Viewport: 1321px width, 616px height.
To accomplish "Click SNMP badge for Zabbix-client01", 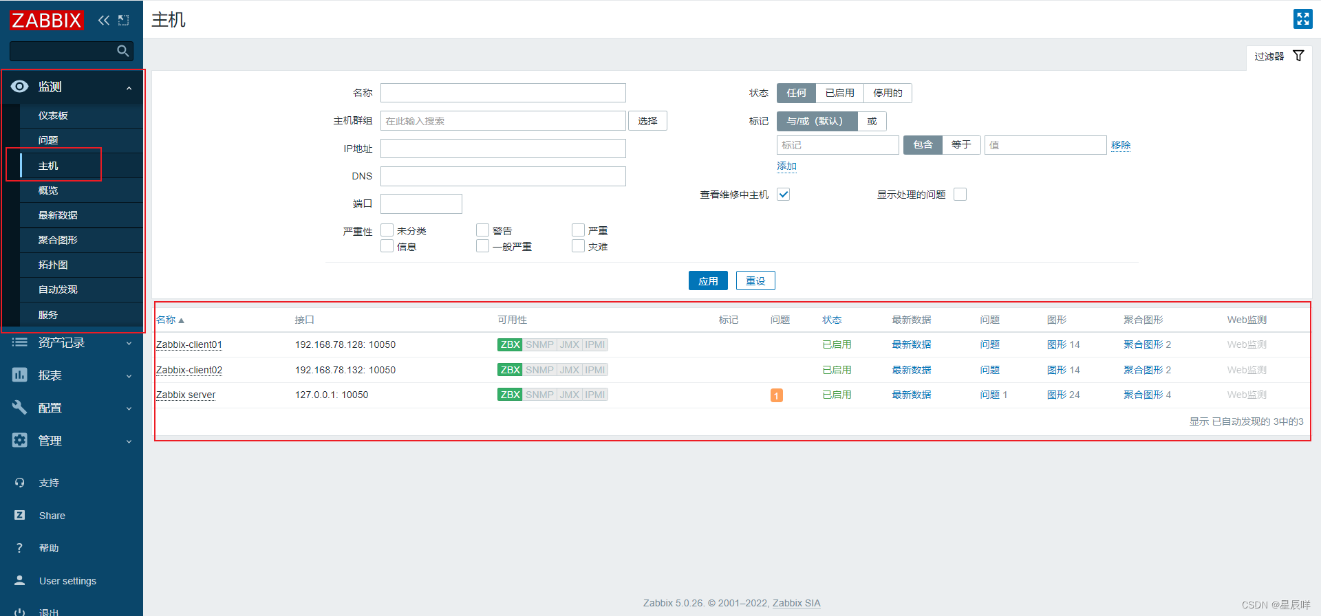I will tap(539, 344).
